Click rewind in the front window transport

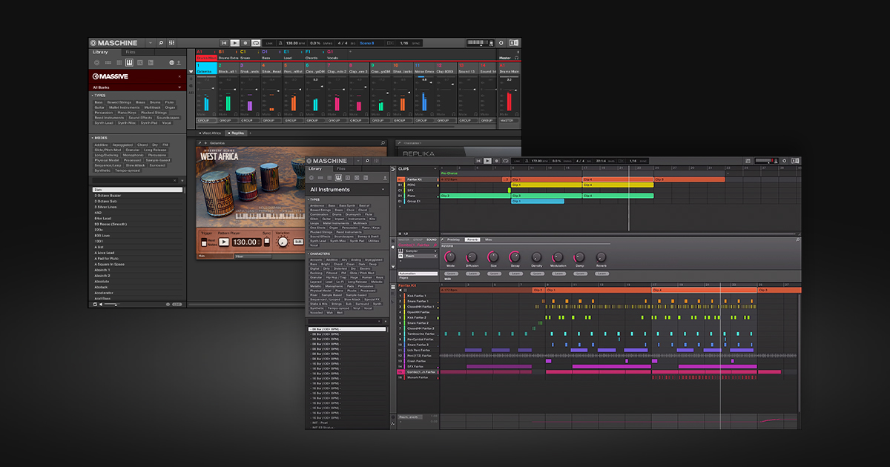click(478, 161)
